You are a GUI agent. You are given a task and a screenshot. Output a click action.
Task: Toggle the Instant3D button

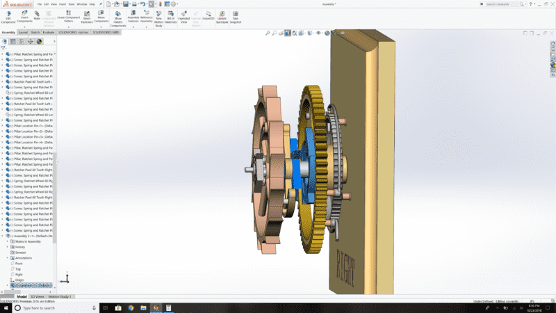[x=208, y=17]
